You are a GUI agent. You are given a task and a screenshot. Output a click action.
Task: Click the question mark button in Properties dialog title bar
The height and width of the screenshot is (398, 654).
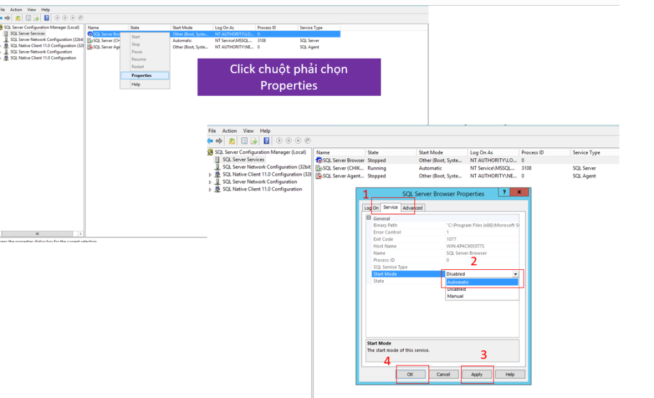pos(505,192)
